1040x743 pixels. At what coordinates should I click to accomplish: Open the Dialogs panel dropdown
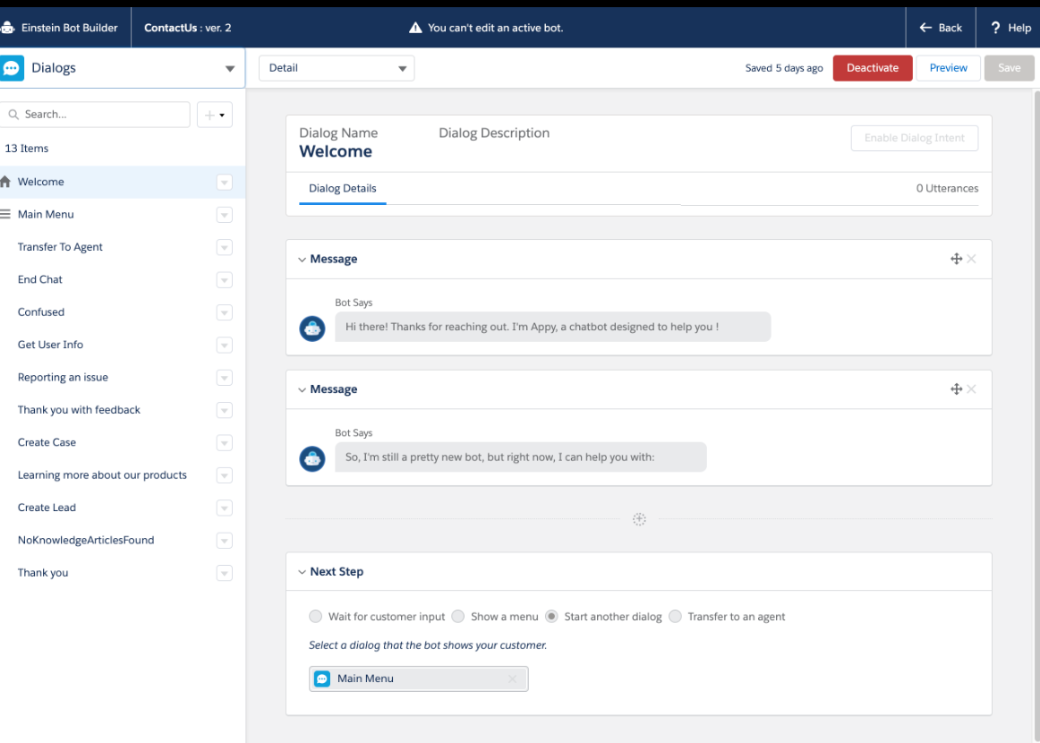(x=229, y=68)
